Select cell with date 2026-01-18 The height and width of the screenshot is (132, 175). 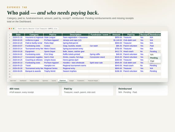pos(18,37)
